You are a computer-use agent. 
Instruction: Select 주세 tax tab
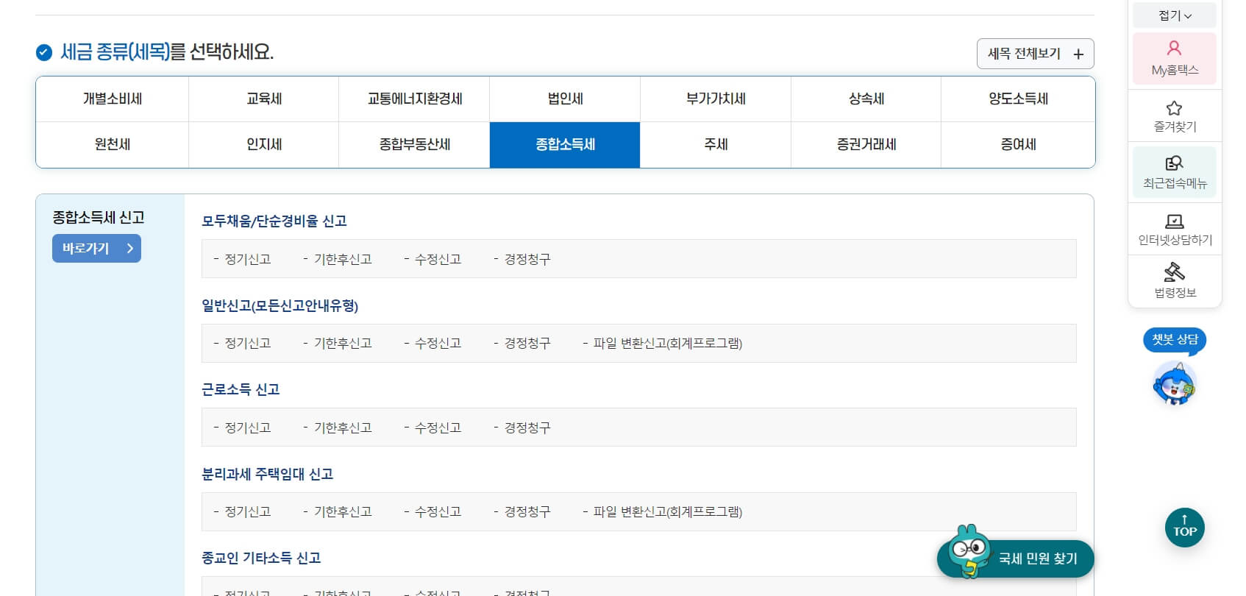pyautogui.click(x=716, y=144)
